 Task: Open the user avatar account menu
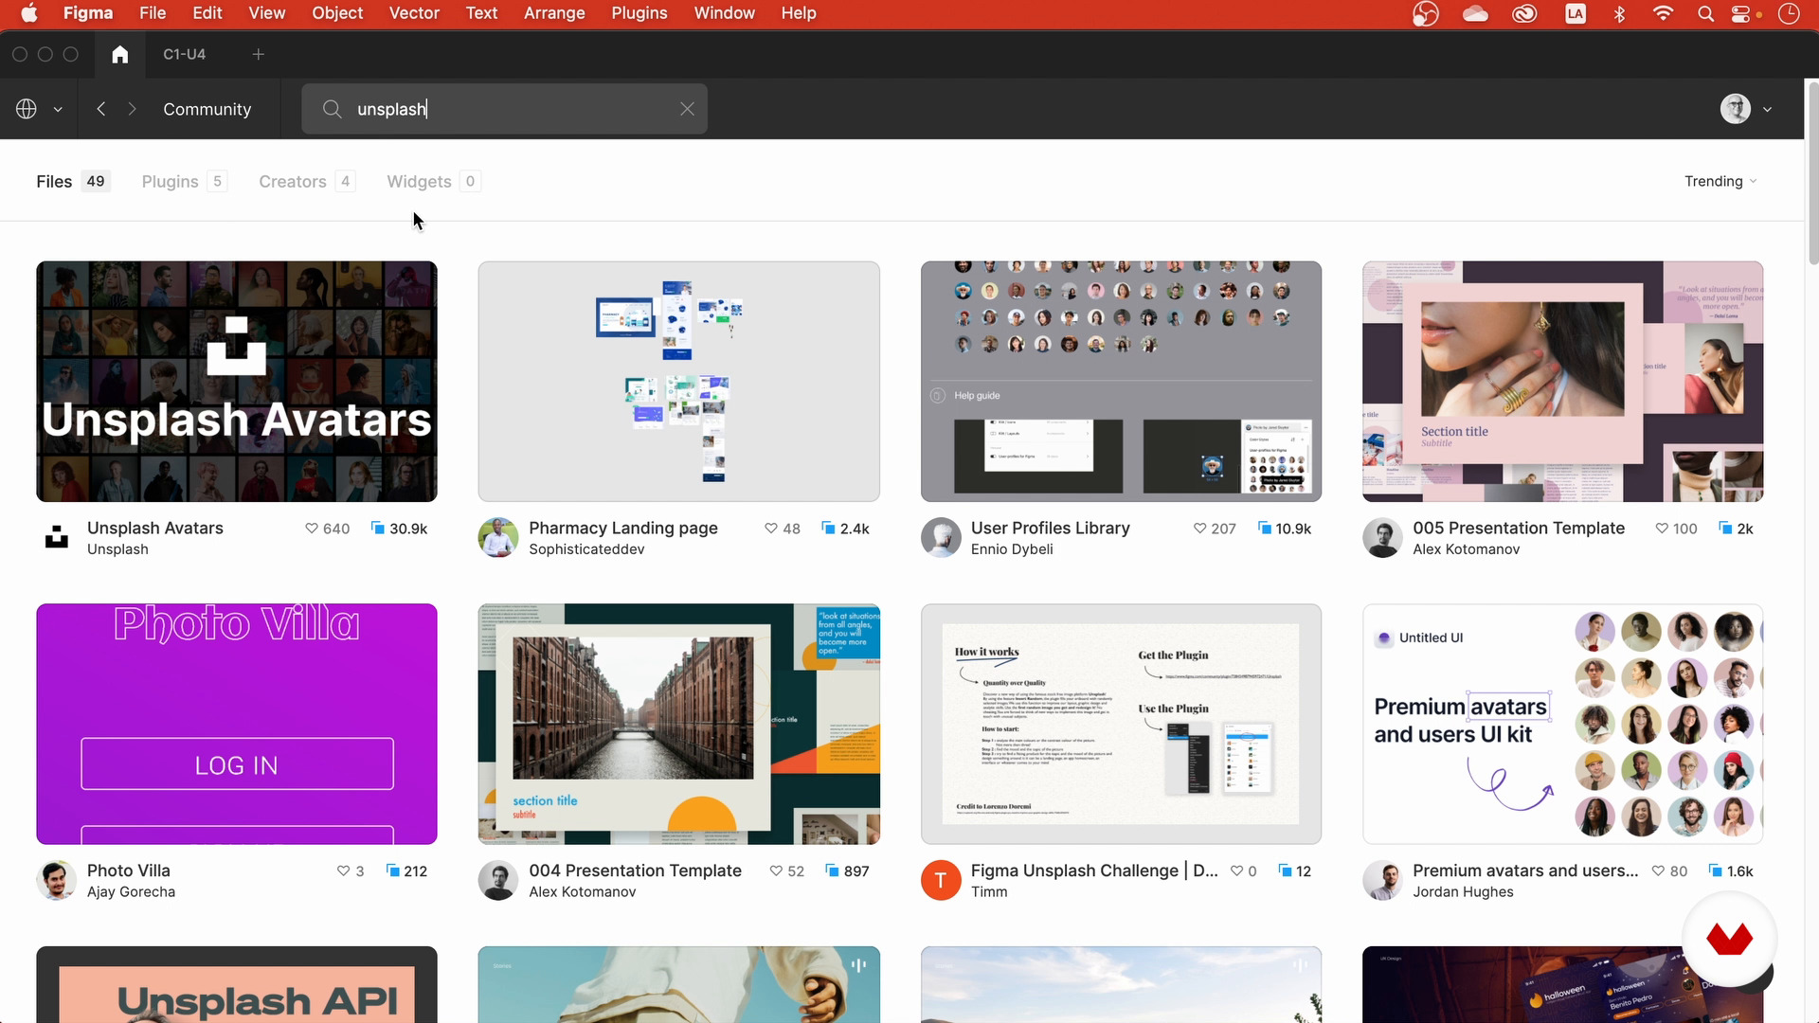1735,109
